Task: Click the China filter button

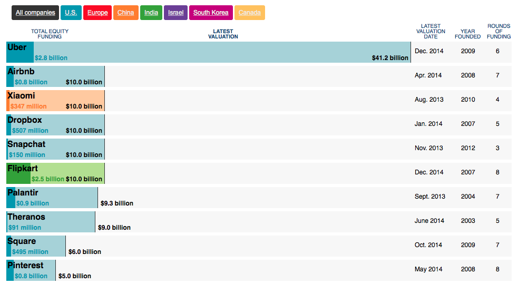Action: [126, 13]
